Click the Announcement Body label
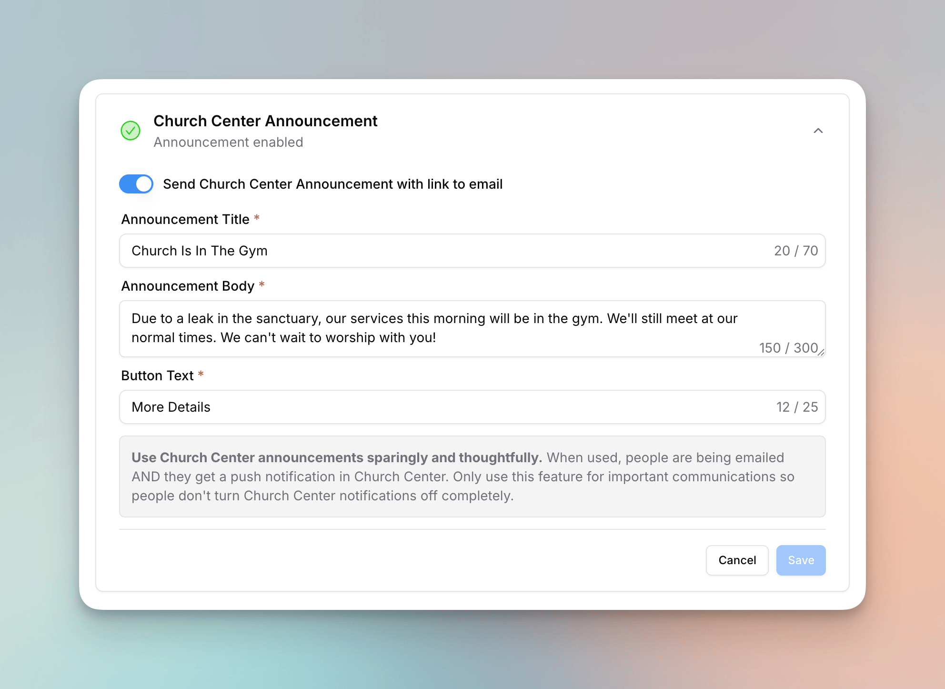945x689 pixels. (188, 286)
